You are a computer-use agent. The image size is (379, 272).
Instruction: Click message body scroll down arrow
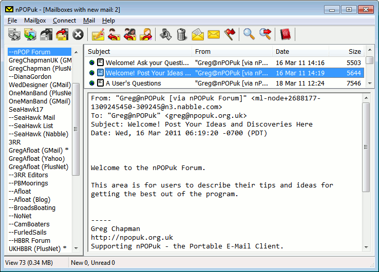(x=366, y=247)
